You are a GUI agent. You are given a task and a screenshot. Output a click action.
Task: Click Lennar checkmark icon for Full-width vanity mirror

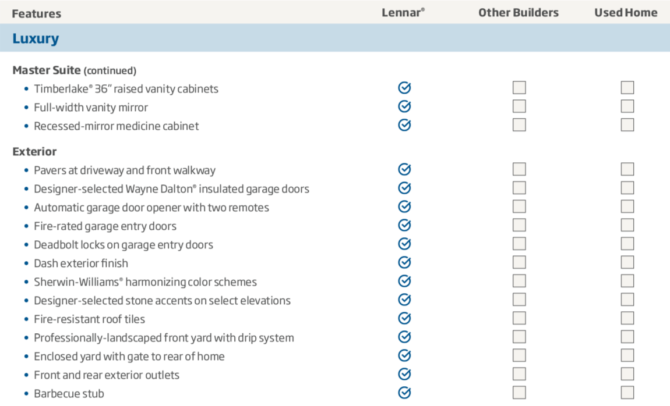point(404,106)
